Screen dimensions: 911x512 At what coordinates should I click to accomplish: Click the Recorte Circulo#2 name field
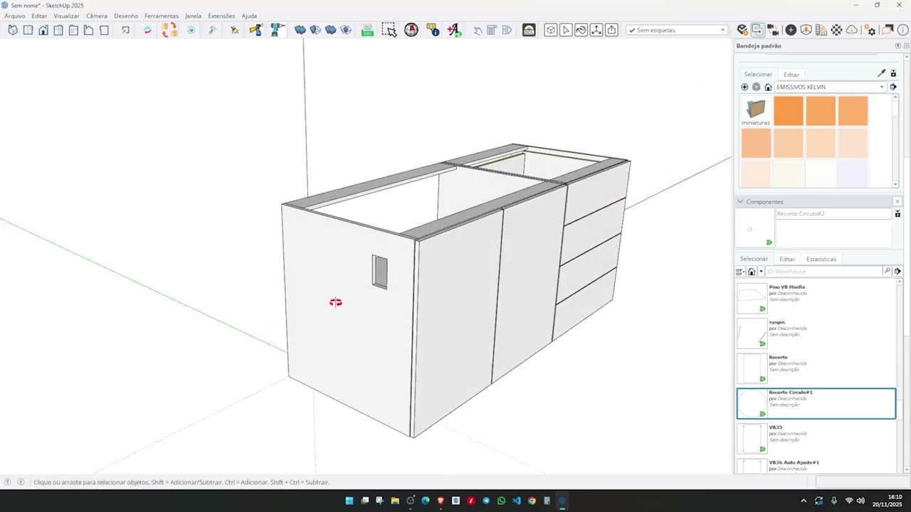(833, 213)
